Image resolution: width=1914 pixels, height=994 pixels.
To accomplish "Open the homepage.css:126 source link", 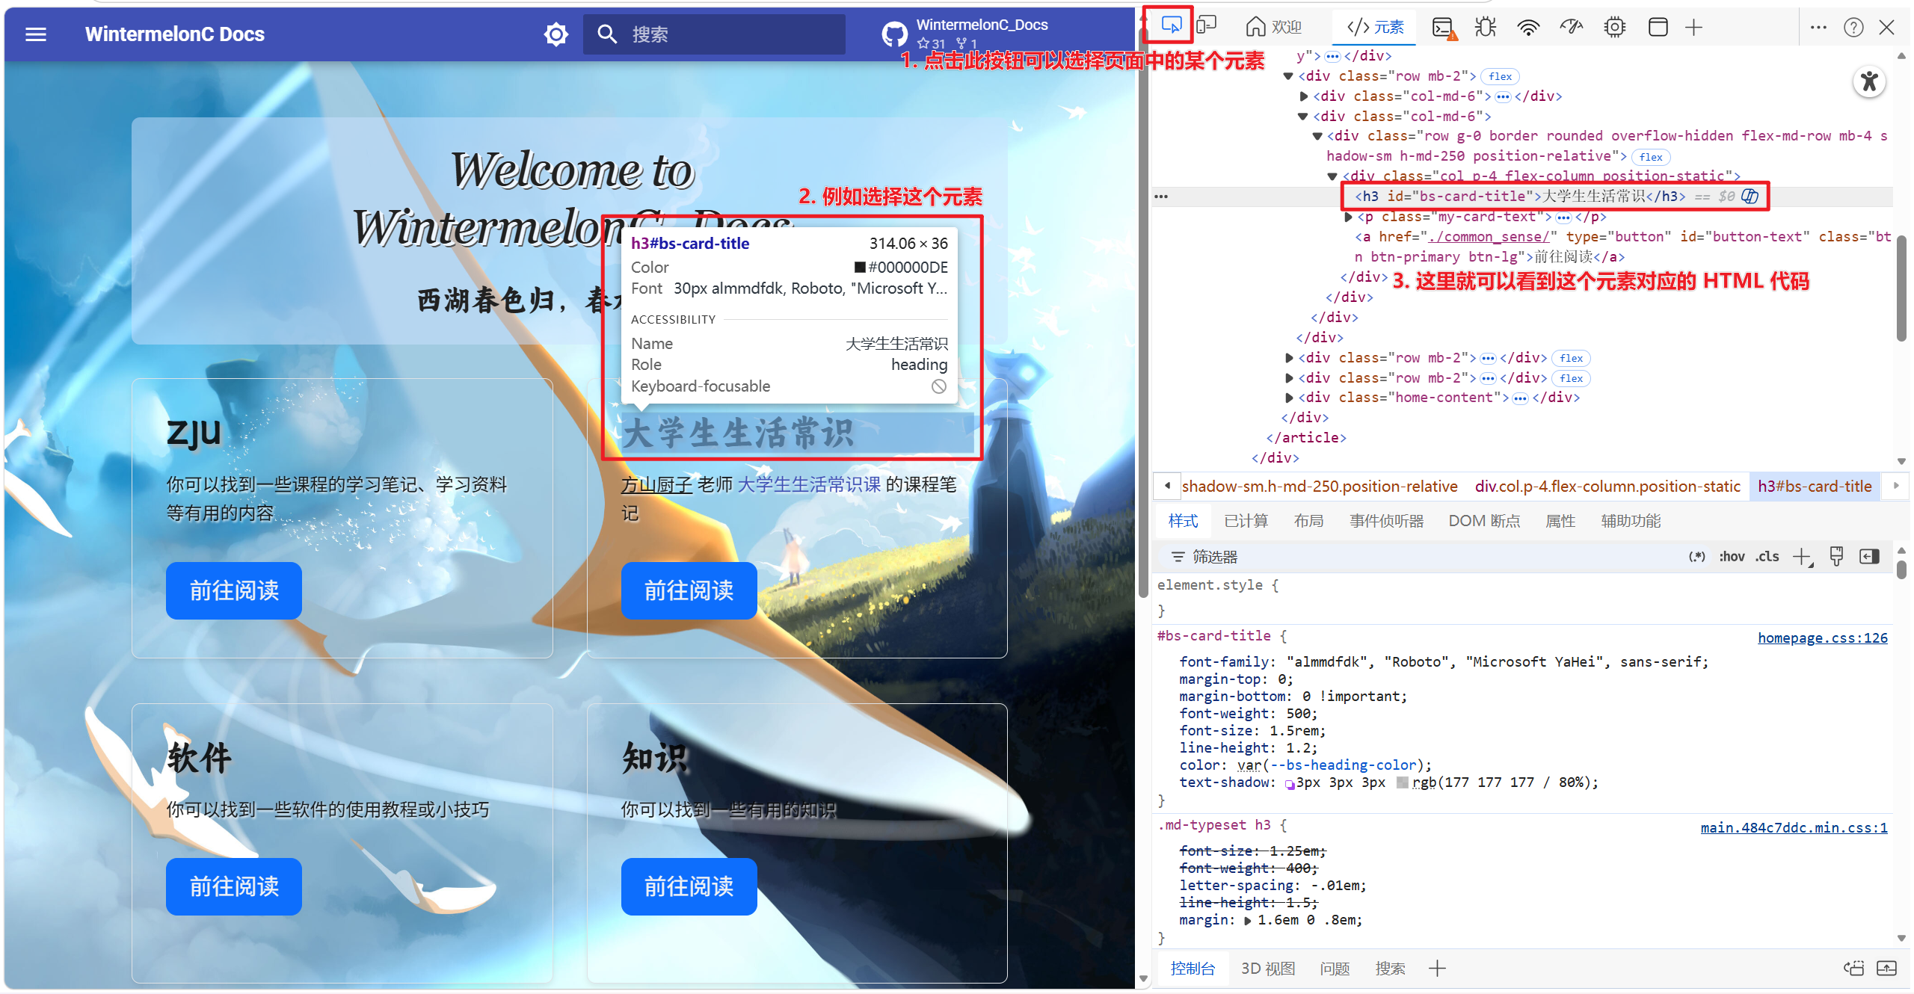I will pyautogui.click(x=1822, y=638).
